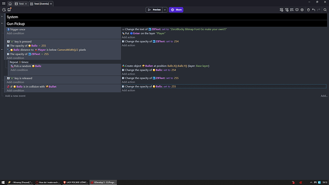The height and width of the screenshot is (185, 329).
Task: Go to the Home tab
Action: point(10,3)
